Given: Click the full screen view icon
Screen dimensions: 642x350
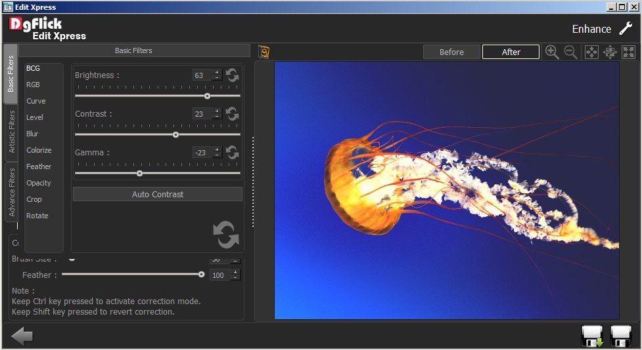Looking at the screenshot, I should pyautogui.click(x=628, y=52).
